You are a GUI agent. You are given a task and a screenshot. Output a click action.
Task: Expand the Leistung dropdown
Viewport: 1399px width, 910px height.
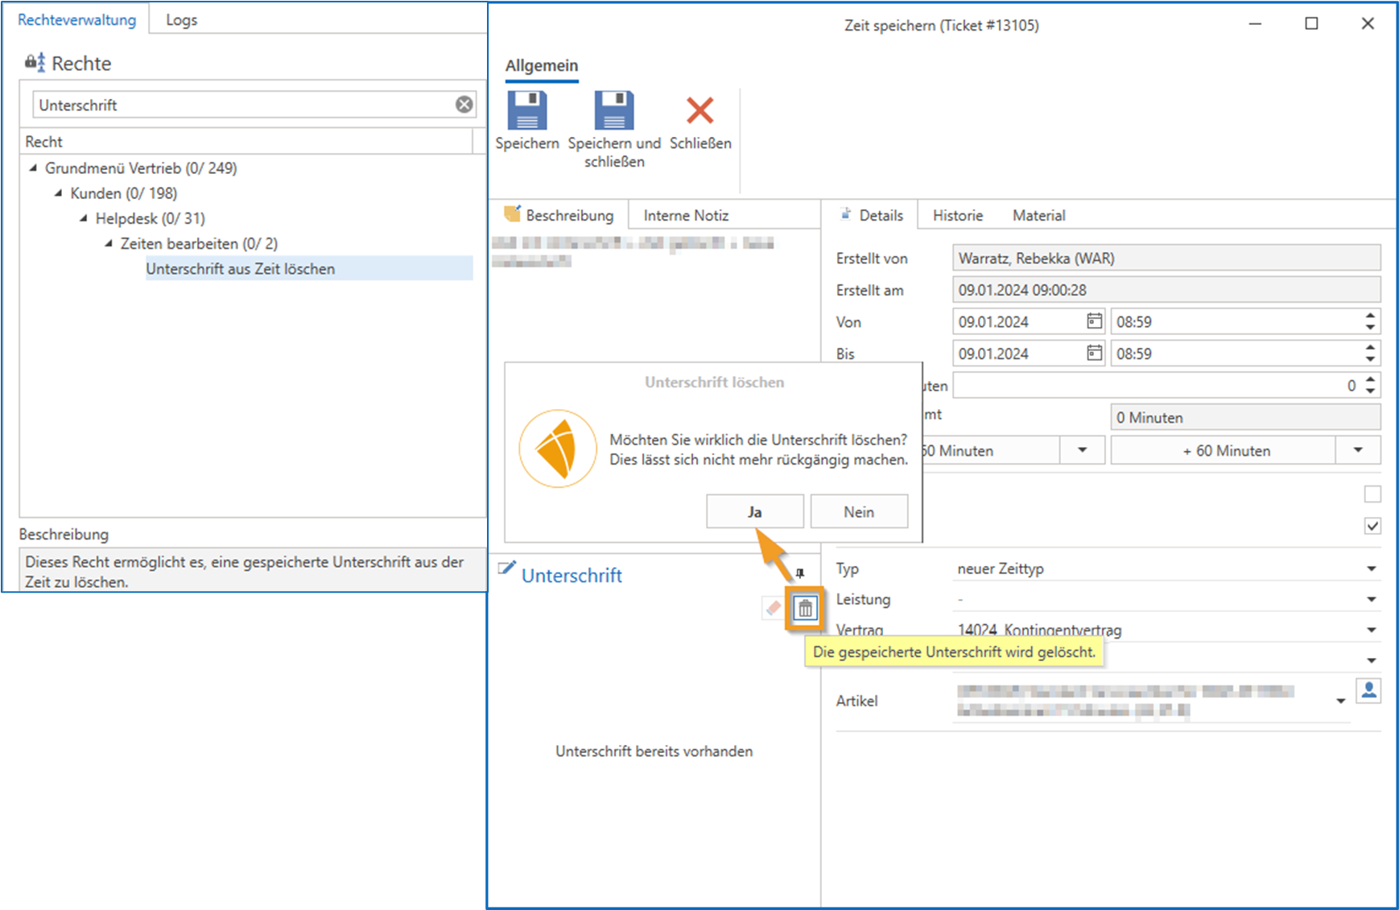coord(1371,599)
